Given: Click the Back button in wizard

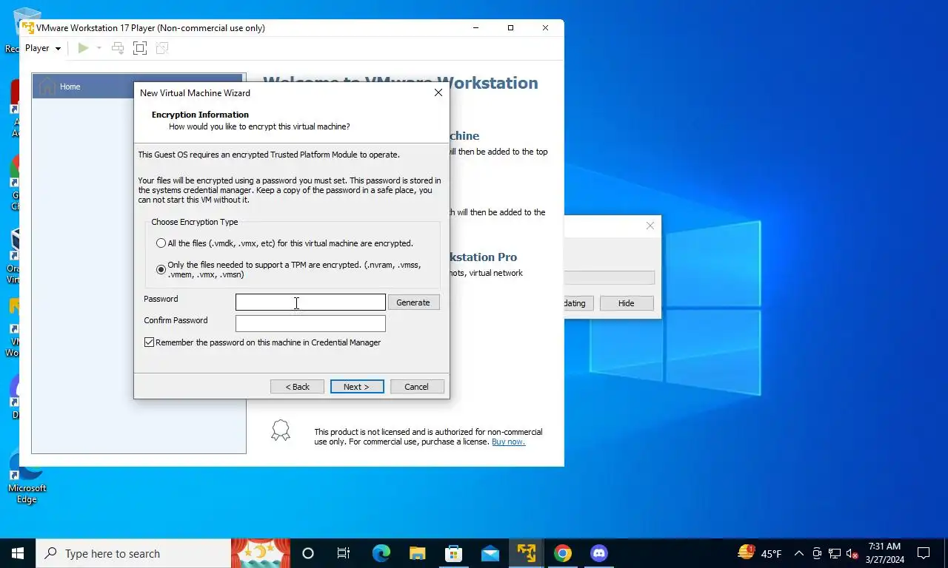Looking at the screenshot, I should click(x=297, y=386).
